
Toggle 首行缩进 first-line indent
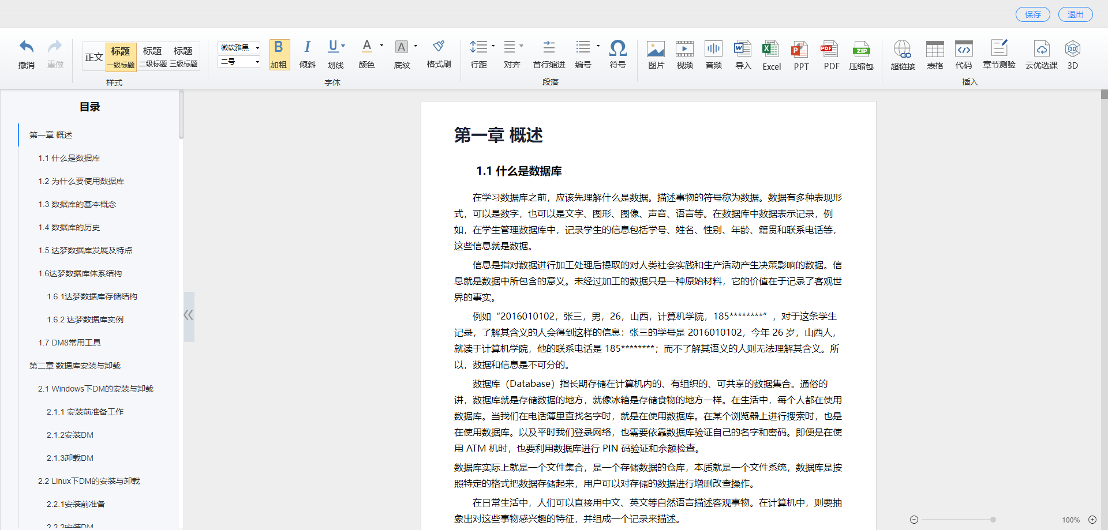[x=549, y=48]
